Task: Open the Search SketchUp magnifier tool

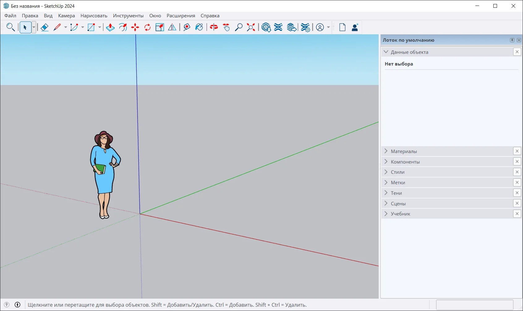Action: 11,27
